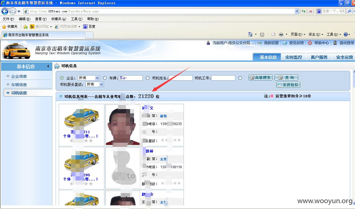Open the 查看(V) menu

(x=41, y=19)
